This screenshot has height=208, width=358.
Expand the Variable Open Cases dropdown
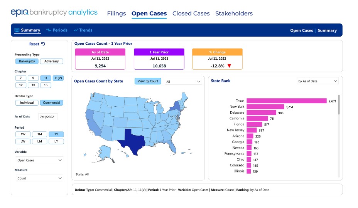pyautogui.click(x=39, y=160)
